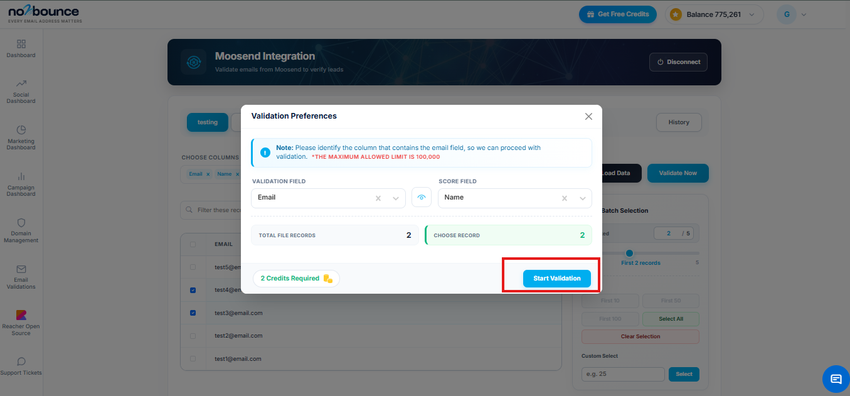This screenshot has width=850, height=396.
Task: Close the Validation Preferences dialog
Action: (x=588, y=116)
